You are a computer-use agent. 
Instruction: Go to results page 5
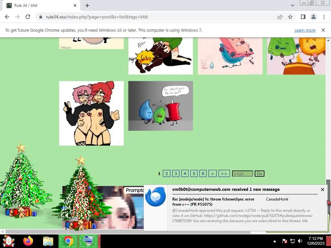tap(194, 173)
